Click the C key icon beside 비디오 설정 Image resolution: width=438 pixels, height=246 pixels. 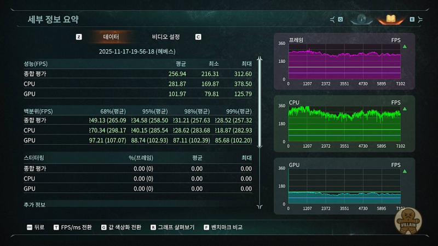(198, 37)
